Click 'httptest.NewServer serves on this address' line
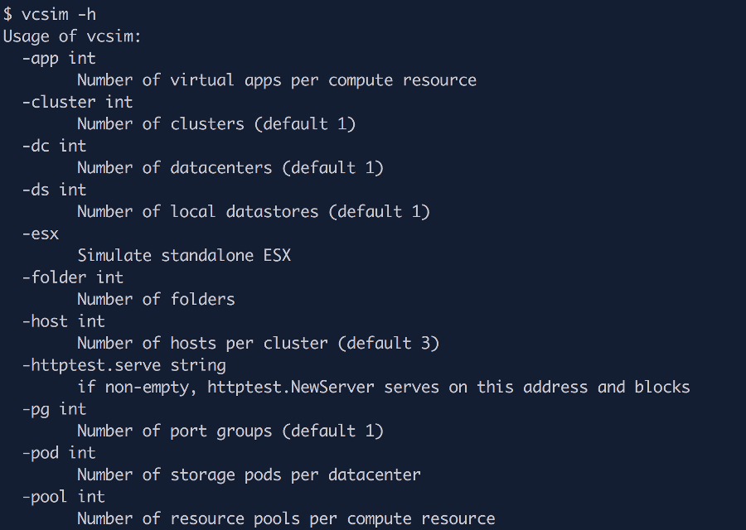The height and width of the screenshot is (530, 746). (x=383, y=387)
